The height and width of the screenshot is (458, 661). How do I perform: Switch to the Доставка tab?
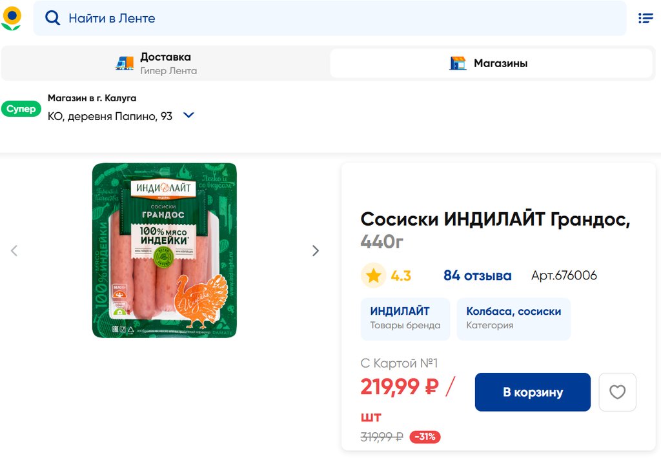(x=165, y=63)
